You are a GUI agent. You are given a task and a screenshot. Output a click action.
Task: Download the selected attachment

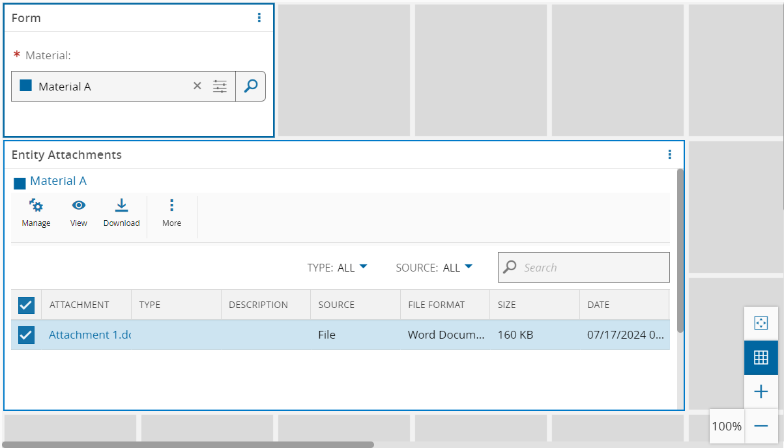click(121, 214)
